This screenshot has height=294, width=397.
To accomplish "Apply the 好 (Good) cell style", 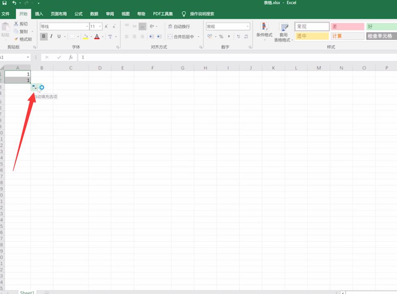I will pyautogui.click(x=382, y=26).
